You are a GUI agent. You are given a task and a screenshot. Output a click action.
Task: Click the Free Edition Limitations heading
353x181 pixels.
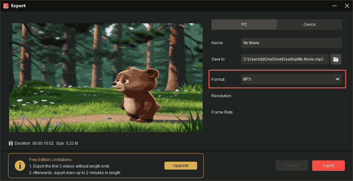(x=51, y=160)
